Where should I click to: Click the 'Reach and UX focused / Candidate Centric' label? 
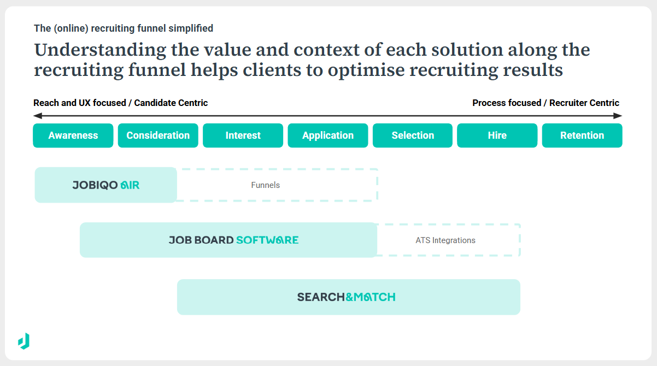(x=121, y=103)
